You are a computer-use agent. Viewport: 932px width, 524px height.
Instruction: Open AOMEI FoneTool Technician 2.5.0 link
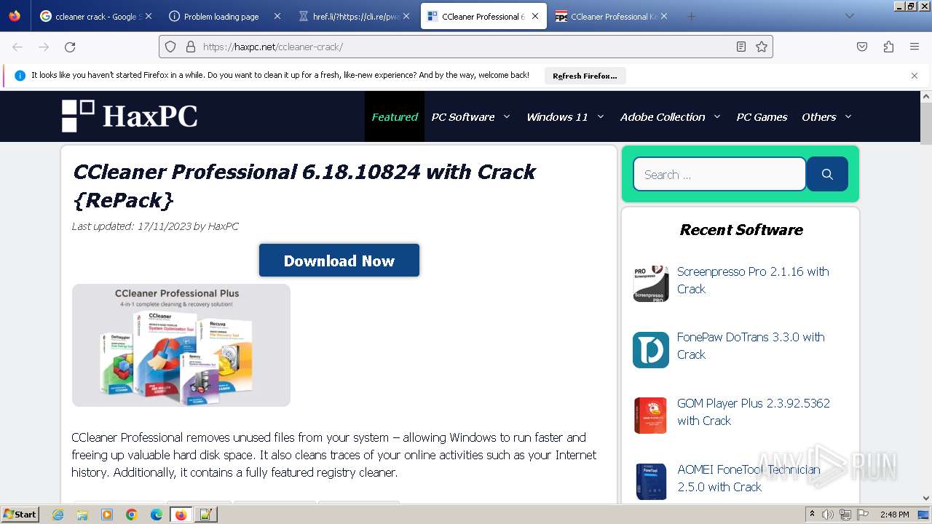(749, 478)
